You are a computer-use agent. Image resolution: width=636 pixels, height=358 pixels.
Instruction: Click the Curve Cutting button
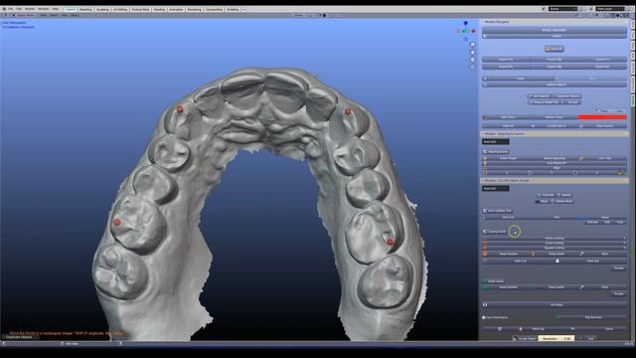pos(555,243)
